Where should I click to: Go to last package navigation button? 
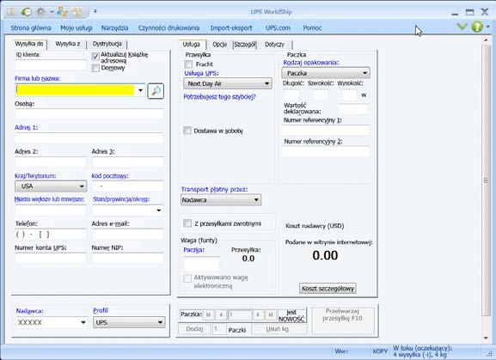(271, 314)
